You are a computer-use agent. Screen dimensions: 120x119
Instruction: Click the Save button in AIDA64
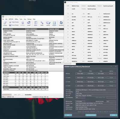coord(68,115)
